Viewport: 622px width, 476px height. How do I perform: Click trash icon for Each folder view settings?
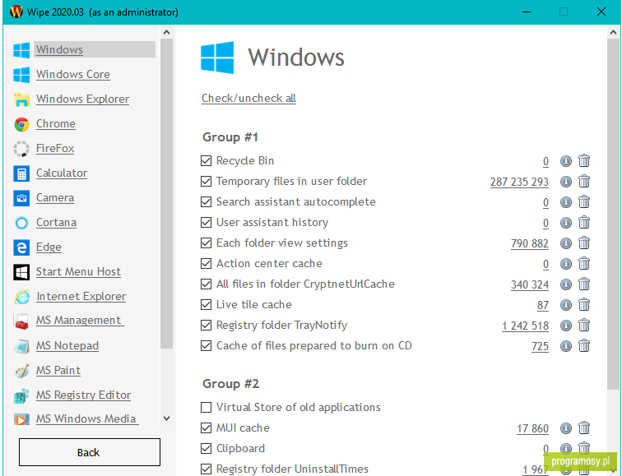coord(584,243)
